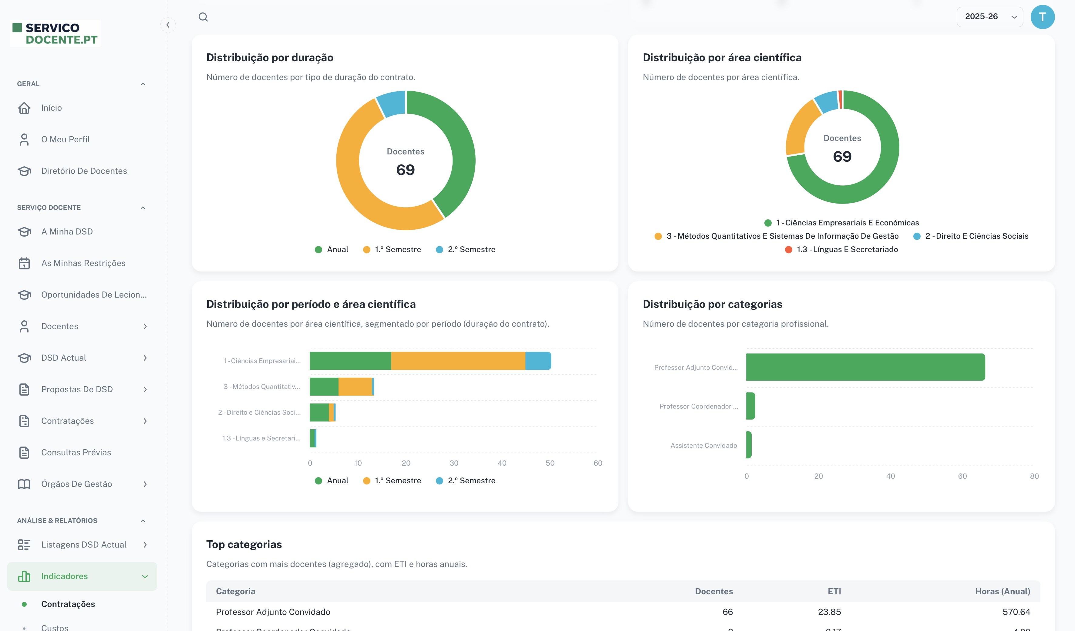Expand the Listagens DSD Actual chevron
Screen dimensions: 1075x631
[x=145, y=545]
